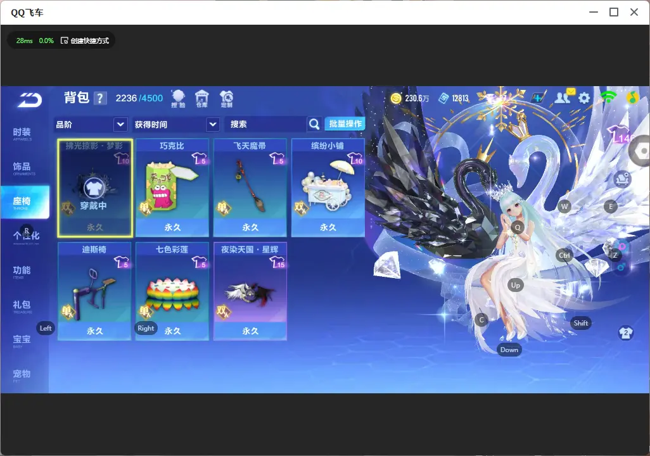Screen dimensions: 650x456
Task: Click the back arrow logo icon
Action: pos(29,100)
